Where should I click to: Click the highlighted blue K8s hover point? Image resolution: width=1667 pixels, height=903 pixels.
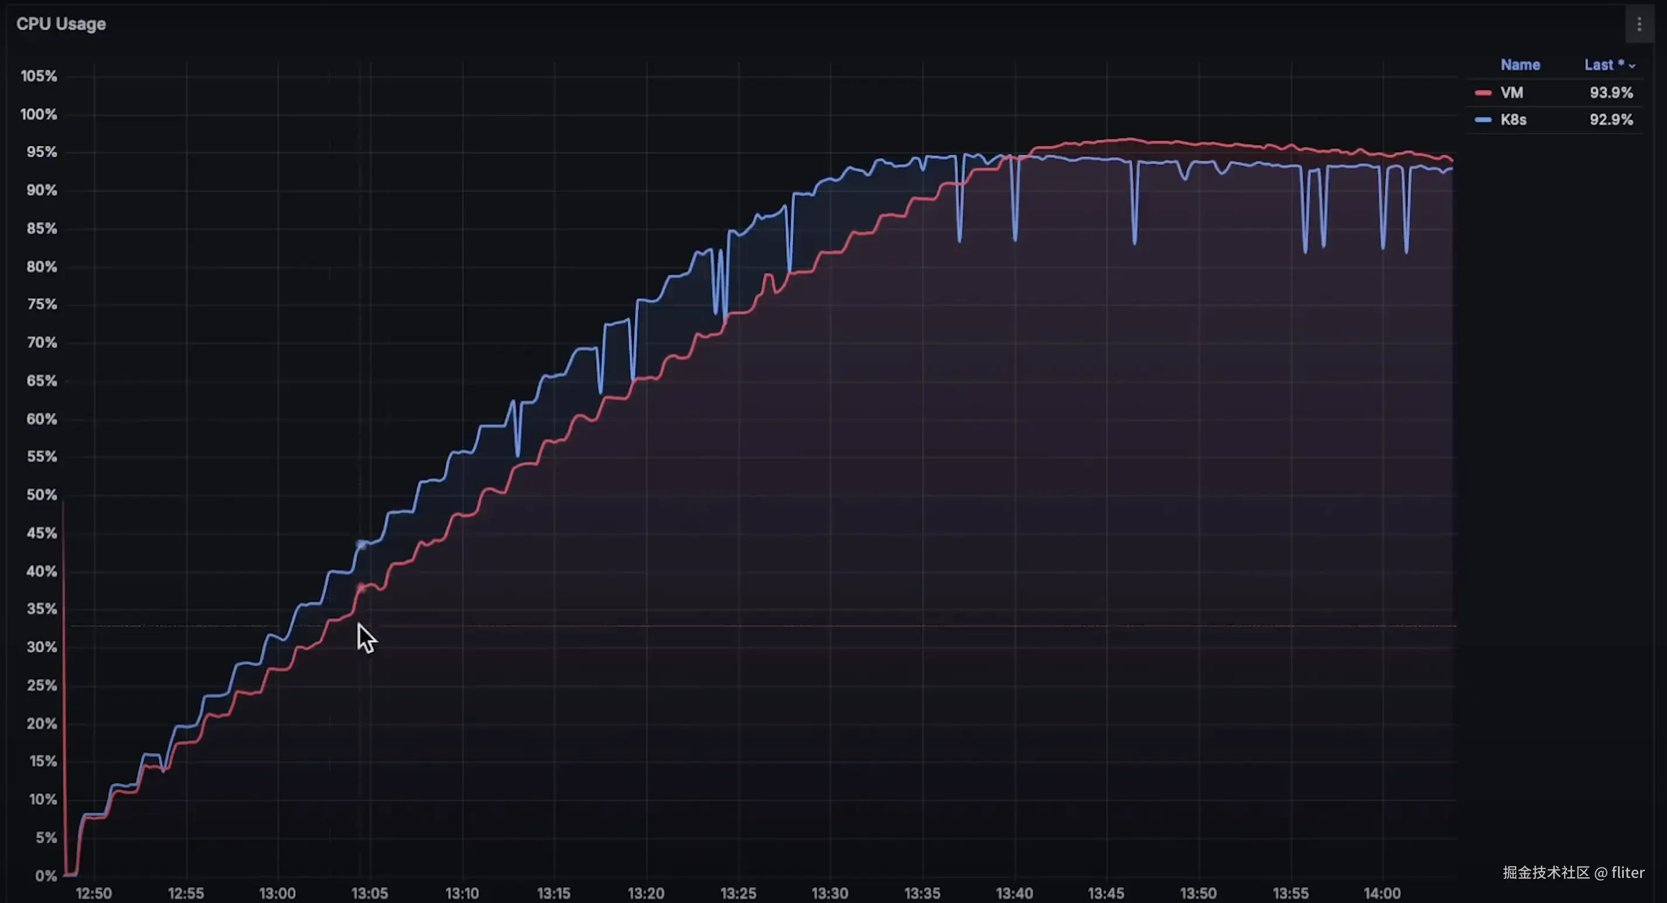(361, 544)
